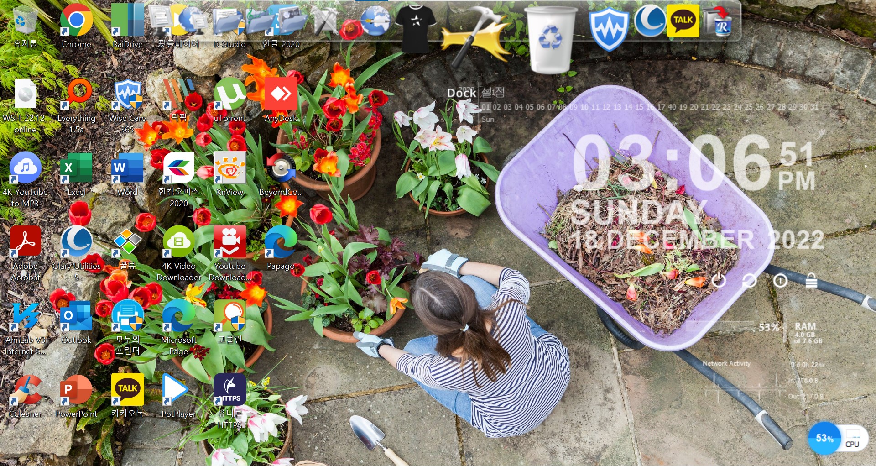Click the blue 53% circle gauge
The image size is (876, 466).
coord(824,438)
